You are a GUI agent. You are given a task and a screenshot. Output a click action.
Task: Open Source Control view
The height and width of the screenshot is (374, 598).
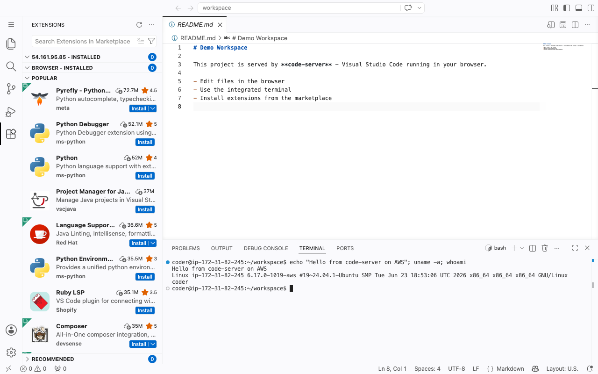pos(11,89)
